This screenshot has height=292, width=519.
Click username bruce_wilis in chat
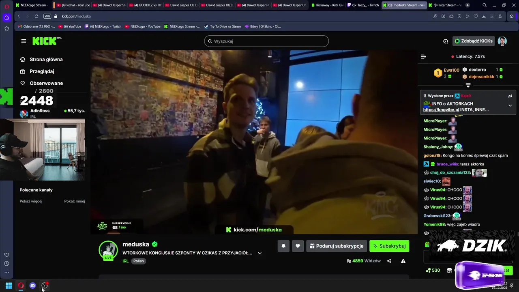[x=448, y=164]
